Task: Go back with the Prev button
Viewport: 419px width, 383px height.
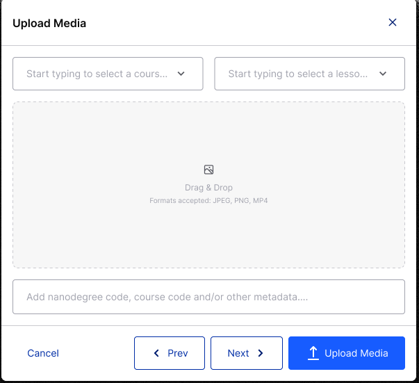Action: point(170,353)
